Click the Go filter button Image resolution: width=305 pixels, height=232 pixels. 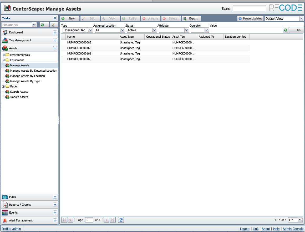[297, 30]
